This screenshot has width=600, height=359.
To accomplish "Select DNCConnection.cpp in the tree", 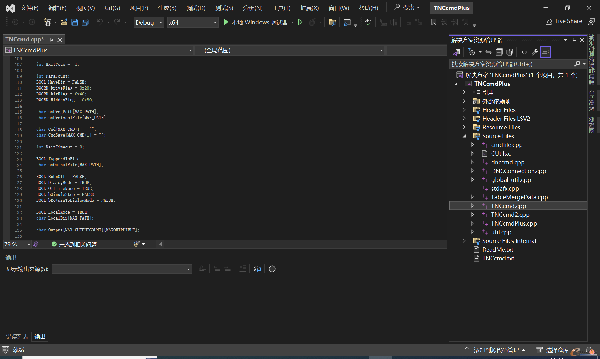I will pos(518,171).
